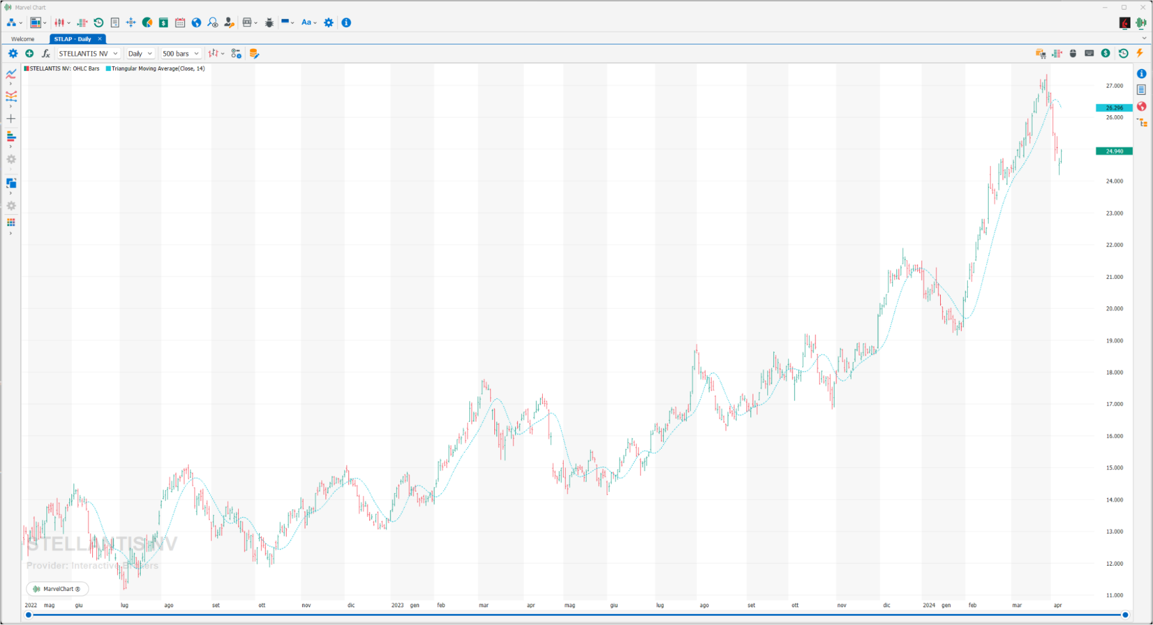Toggle the green history clock in chart toolbar

pos(1123,53)
